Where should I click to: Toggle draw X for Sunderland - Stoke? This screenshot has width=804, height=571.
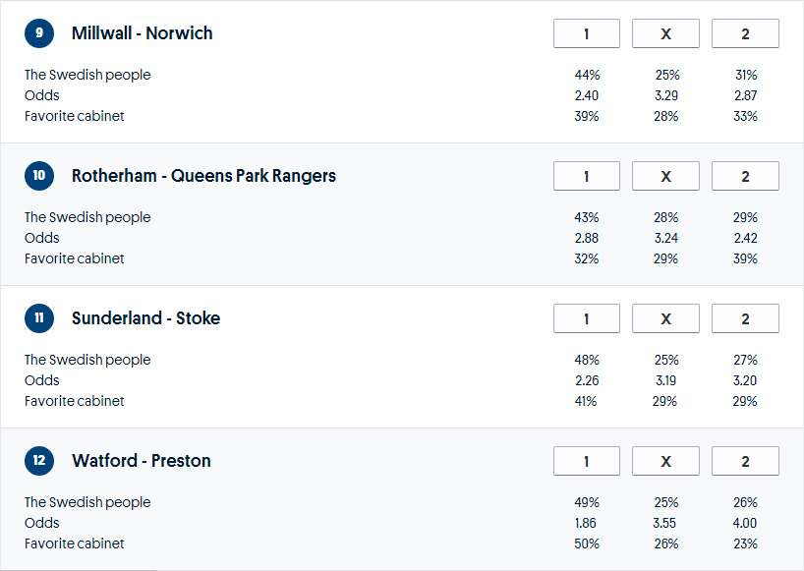[665, 318]
